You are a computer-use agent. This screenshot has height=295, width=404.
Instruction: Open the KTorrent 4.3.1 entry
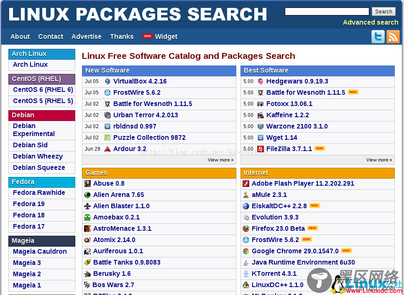pos(274,274)
